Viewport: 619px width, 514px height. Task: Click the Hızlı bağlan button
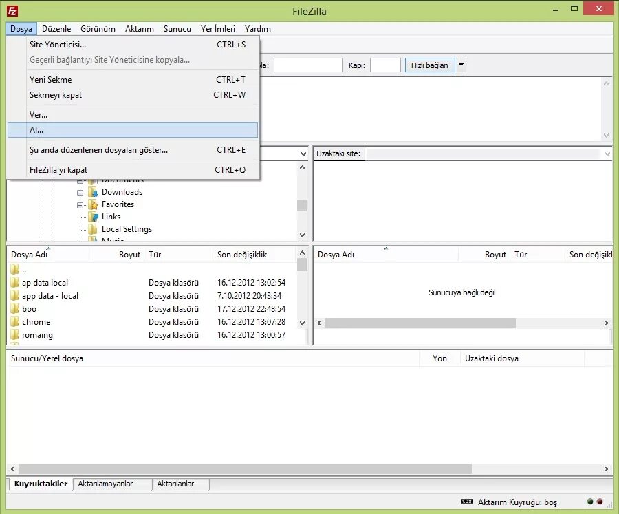tap(429, 65)
